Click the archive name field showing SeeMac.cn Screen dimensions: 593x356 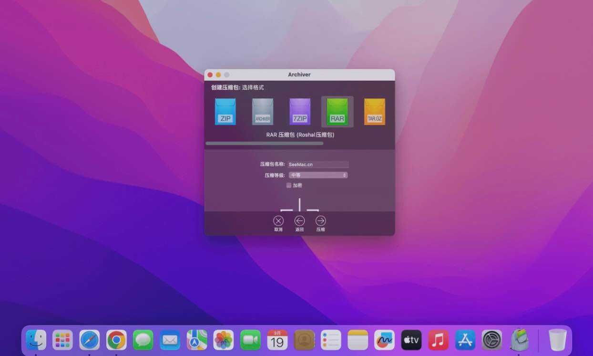318,164
